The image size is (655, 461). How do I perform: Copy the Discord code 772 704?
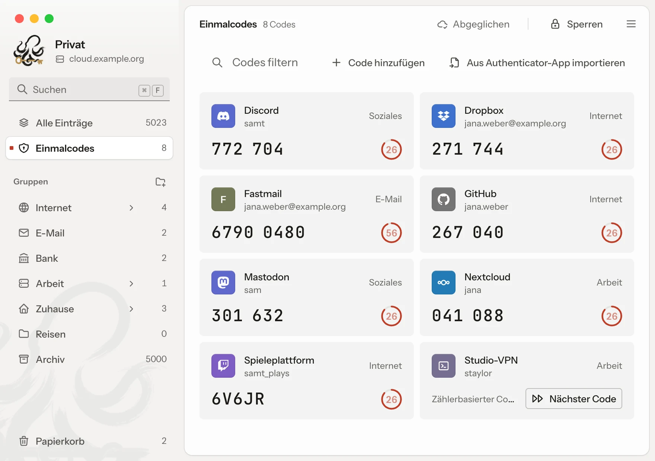[x=247, y=149]
